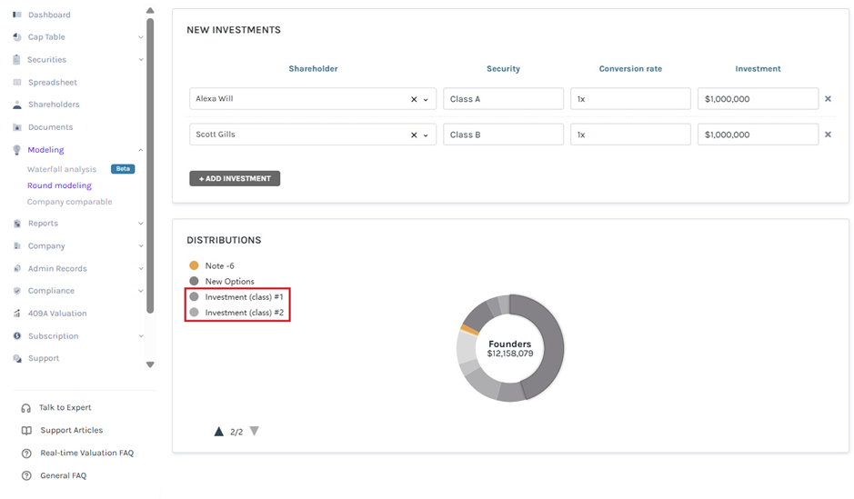The height and width of the screenshot is (499, 854).
Task: Expand the Compliance menu chevron
Action: pos(141,291)
